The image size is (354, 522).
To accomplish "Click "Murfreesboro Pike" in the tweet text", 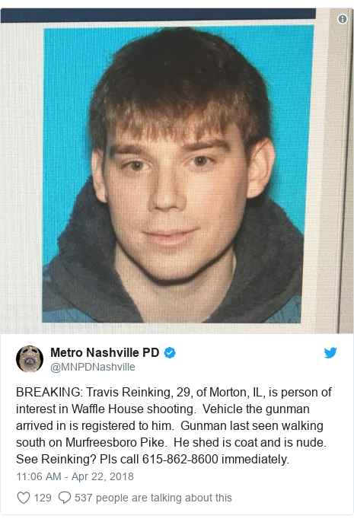I will (115, 443).
